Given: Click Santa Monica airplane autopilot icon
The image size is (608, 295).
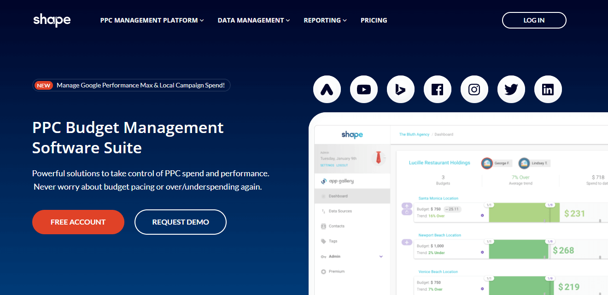Looking at the screenshot, I should coord(407,205).
